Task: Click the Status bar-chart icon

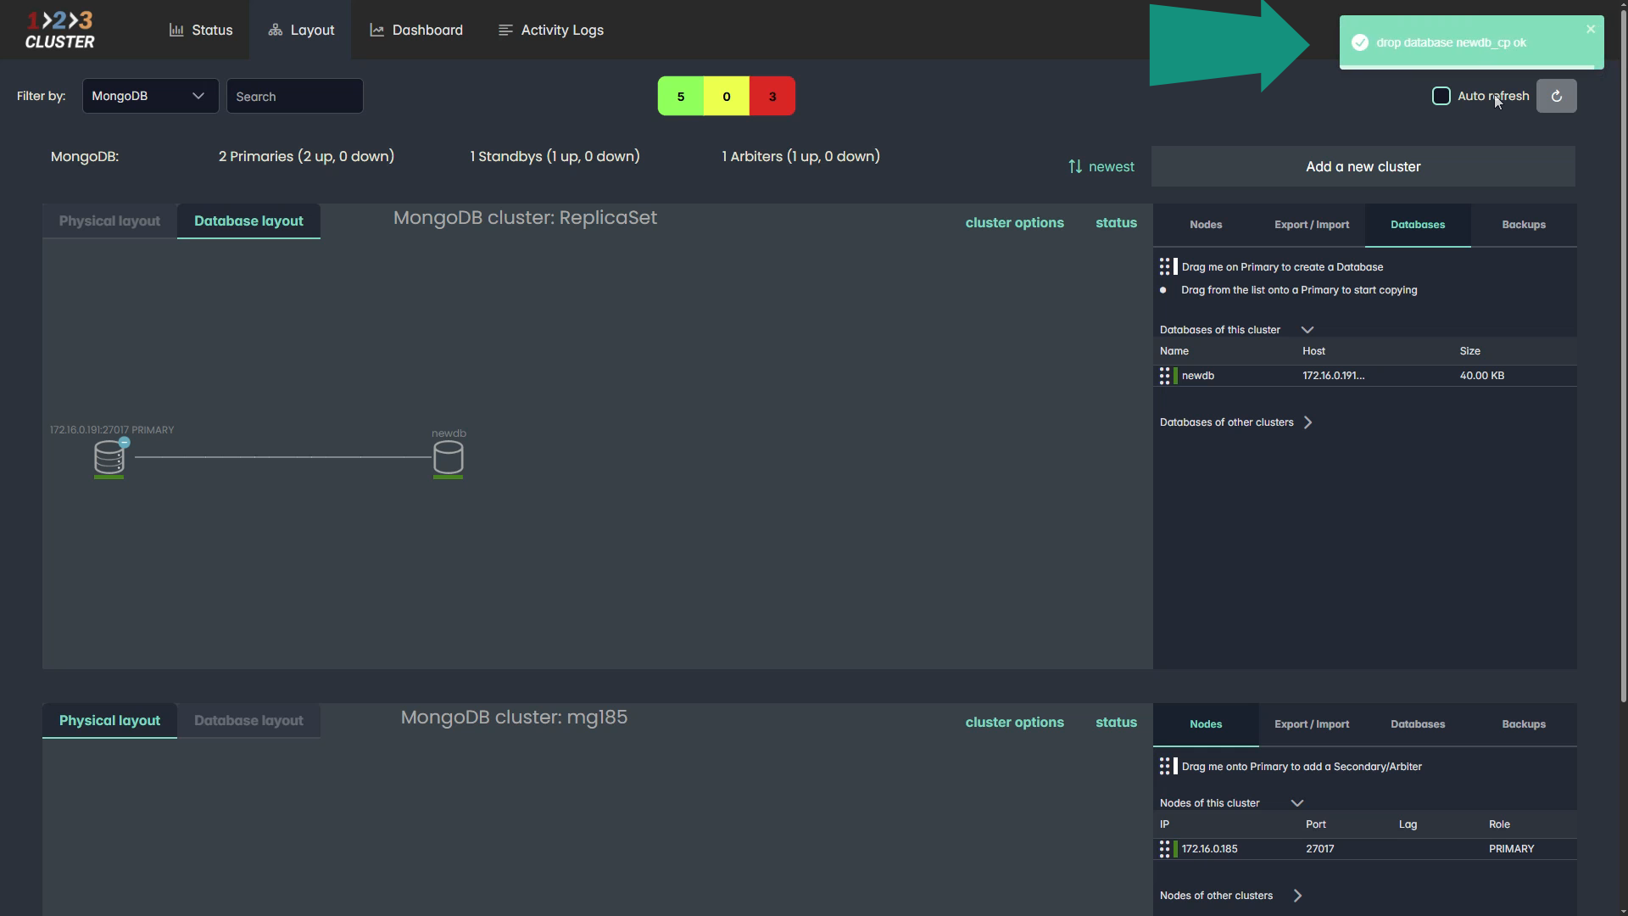Action: pyautogui.click(x=176, y=30)
